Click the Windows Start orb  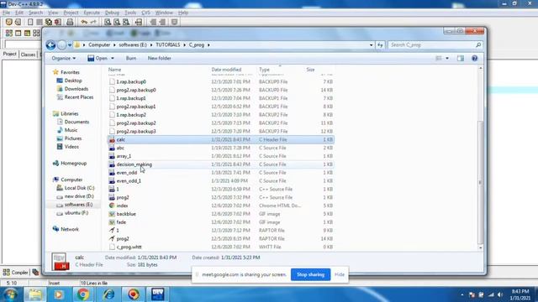click(10, 294)
